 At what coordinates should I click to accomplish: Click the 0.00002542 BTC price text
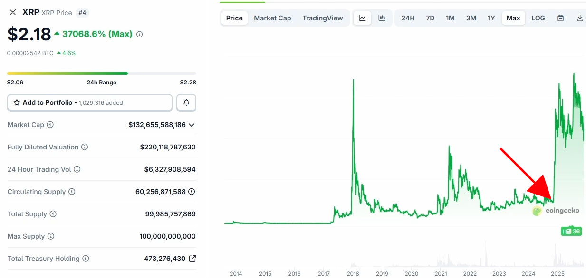click(x=30, y=53)
